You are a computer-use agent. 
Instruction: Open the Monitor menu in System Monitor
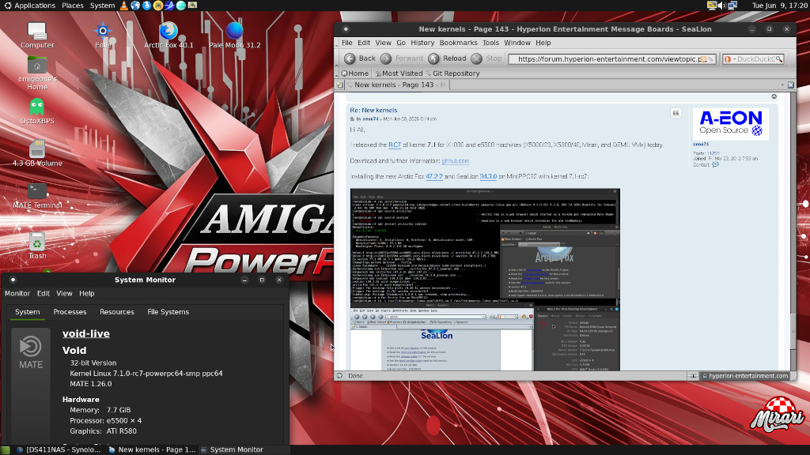coord(17,294)
